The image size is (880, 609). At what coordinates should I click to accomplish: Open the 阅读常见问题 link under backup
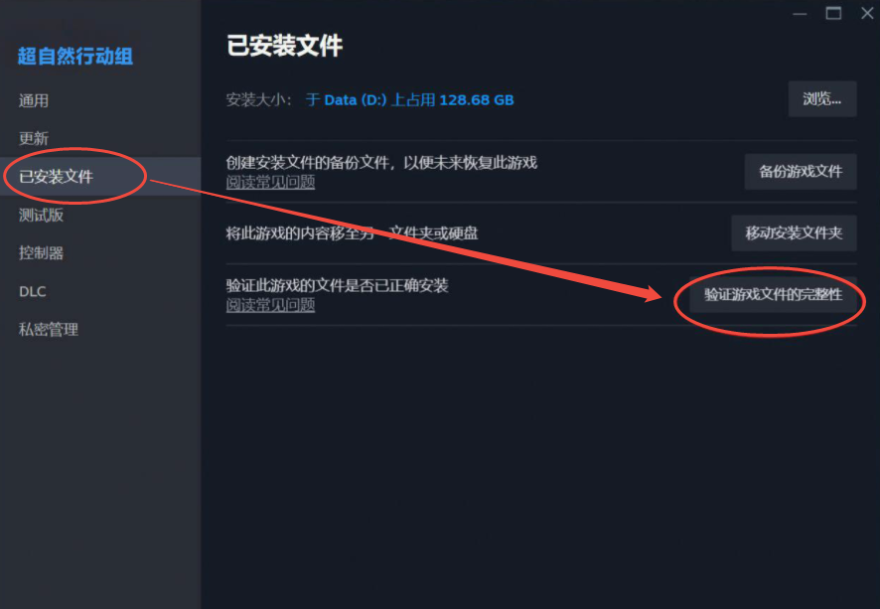tap(270, 182)
